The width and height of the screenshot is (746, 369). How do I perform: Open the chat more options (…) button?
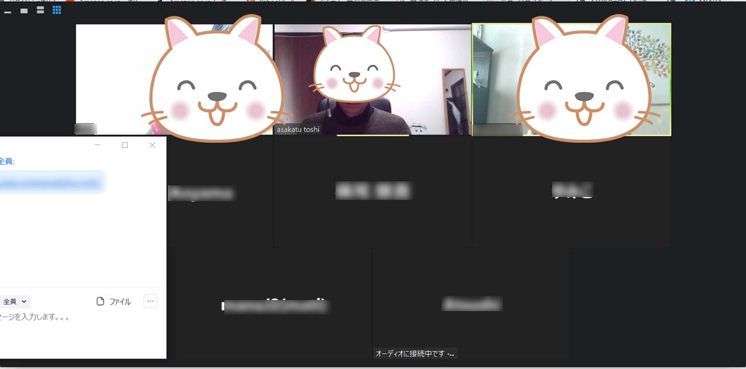pos(150,302)
